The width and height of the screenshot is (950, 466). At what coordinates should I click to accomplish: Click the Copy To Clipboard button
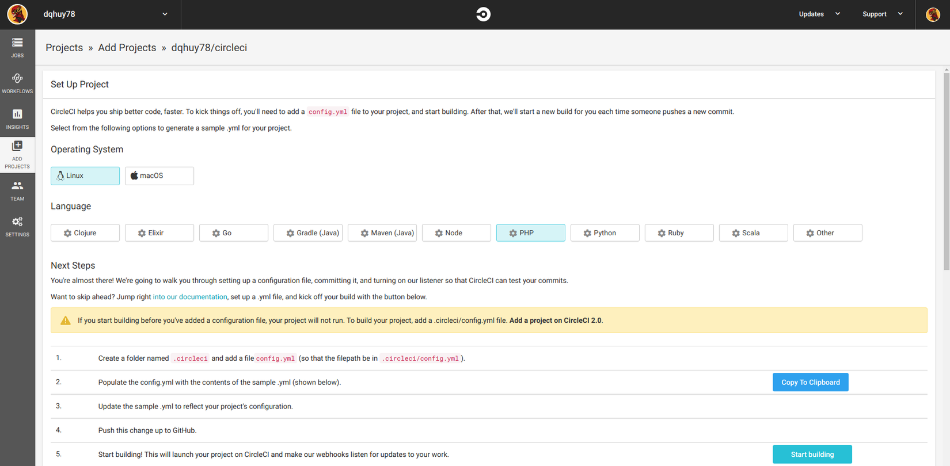(x=810, y=383)
